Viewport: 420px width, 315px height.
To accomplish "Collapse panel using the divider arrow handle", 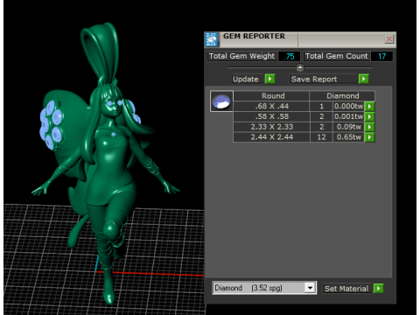I will pyautogui.click(x=300, y=67).
